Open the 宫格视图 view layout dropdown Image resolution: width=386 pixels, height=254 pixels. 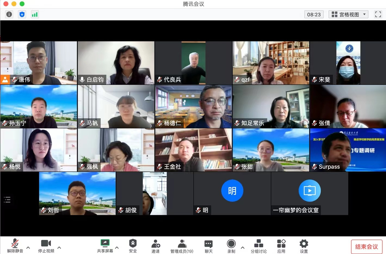tap(348, 14)
